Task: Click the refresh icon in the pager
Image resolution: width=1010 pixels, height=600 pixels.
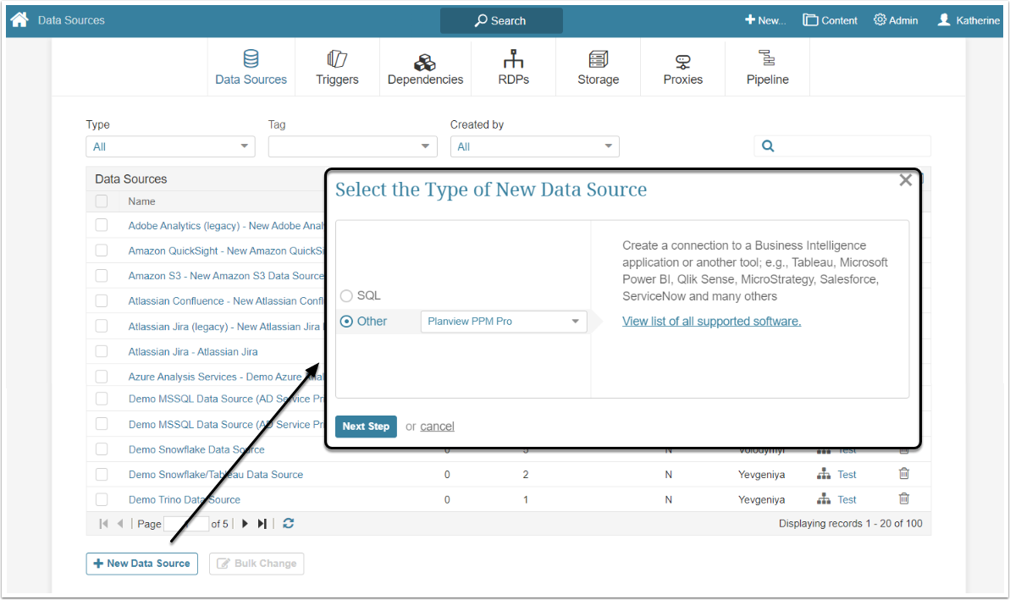Action: click(x=289, y=524)
